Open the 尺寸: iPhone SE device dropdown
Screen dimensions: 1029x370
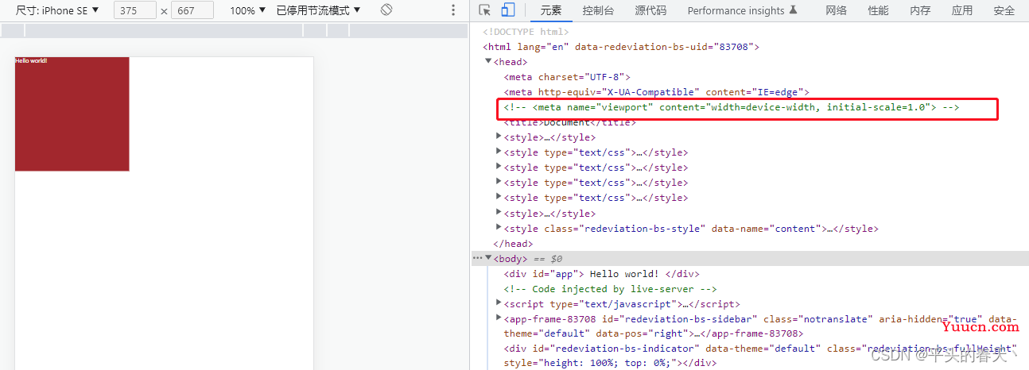pos(57,10)
